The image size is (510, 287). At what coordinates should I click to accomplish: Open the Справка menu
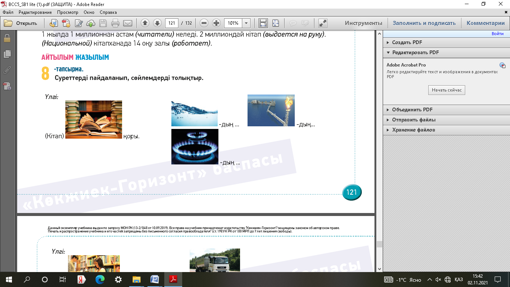[108, 12]
